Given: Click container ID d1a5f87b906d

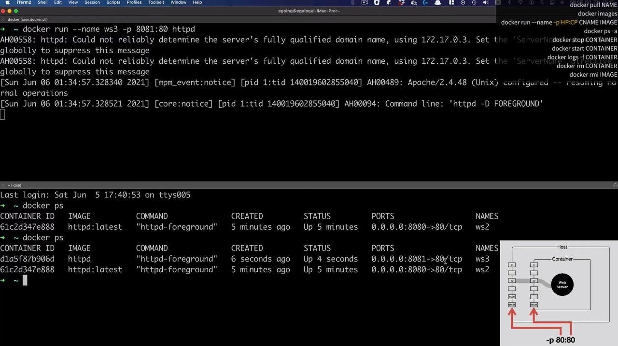Looking at the screenshot, I should click(27, 259).
